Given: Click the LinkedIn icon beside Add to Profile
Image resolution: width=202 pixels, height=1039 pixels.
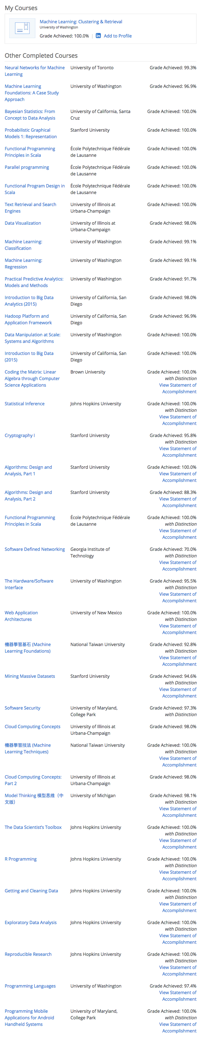Looking at the screenshot, I should [98, 36].
